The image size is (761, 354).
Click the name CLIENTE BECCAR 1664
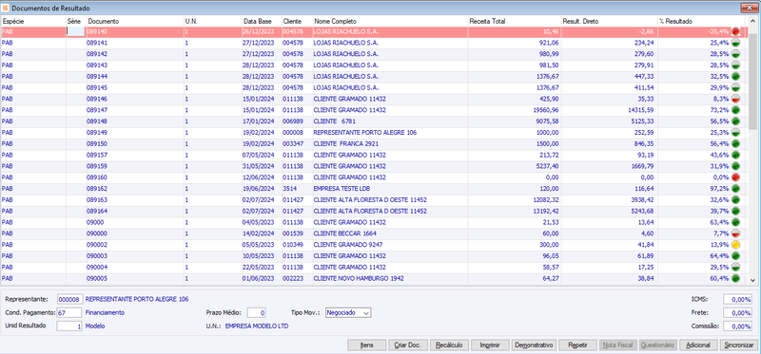click(345, 233)
